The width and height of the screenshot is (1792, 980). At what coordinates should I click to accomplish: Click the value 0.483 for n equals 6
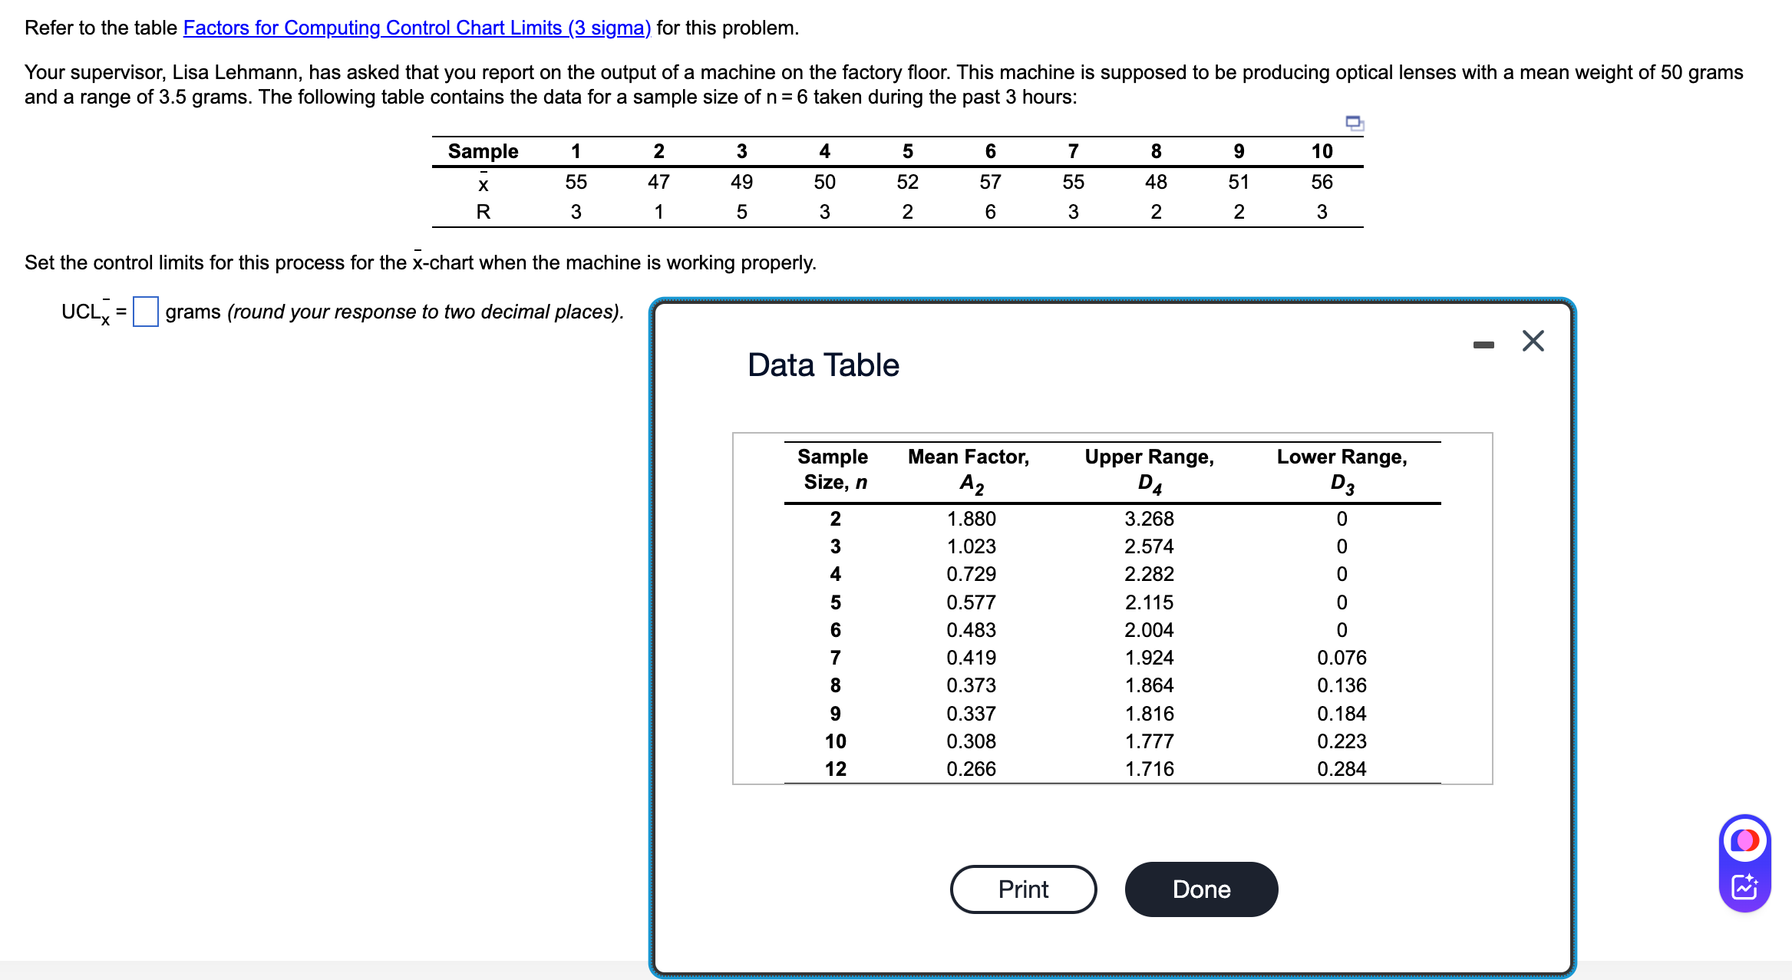point(970,630)
